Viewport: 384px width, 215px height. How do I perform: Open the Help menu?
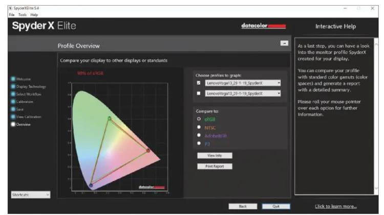(34, 15)
